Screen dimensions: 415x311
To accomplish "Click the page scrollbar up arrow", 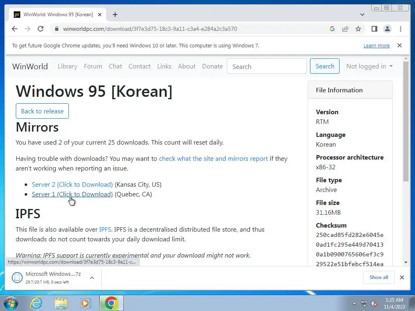I will tap(406, 58).
